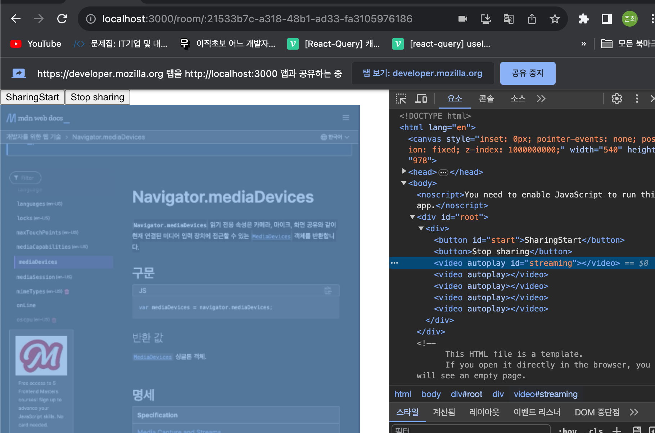Expand the head element node
Image resolution: width=655 pixels, height=433 pixels.
click(x=404, y=171)
